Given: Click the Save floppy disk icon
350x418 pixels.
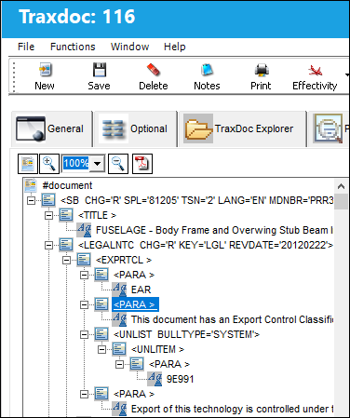Looking at the screenshot, I should 100,70.
